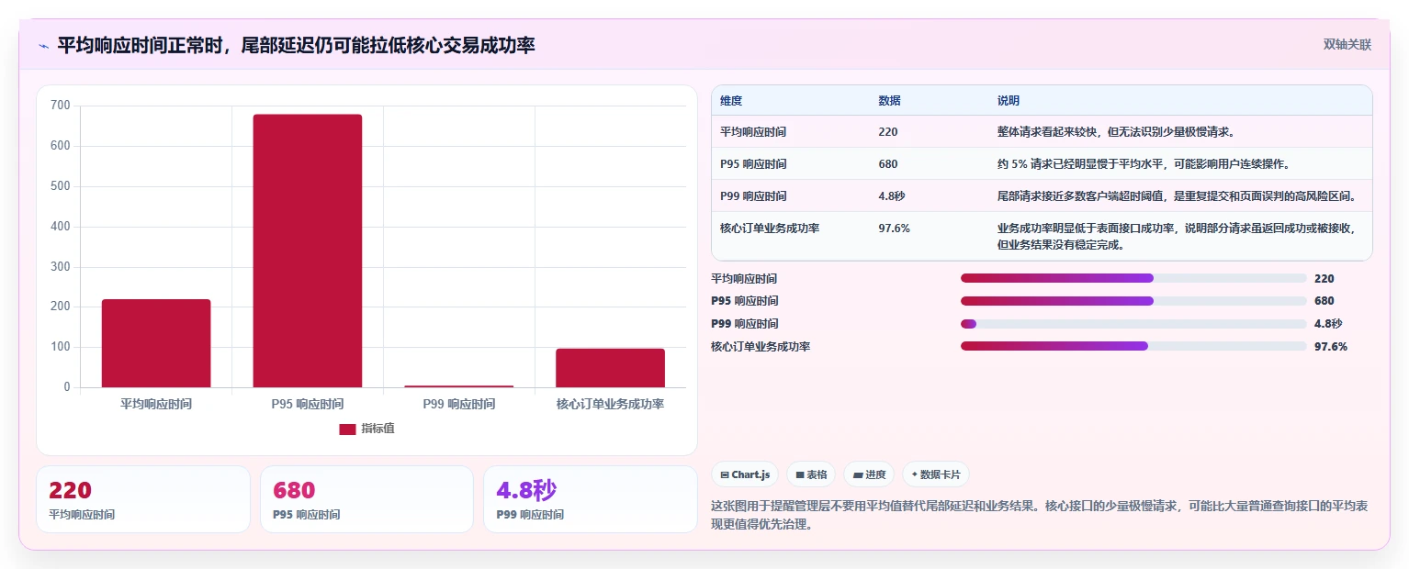This screenshot has width=1409, height=569.
Task: Select the 680 P95 响应时间 data card
Action: tap(366, 499)
